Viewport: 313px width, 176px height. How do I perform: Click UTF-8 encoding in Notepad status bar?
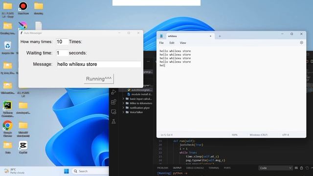click(286, 135)
